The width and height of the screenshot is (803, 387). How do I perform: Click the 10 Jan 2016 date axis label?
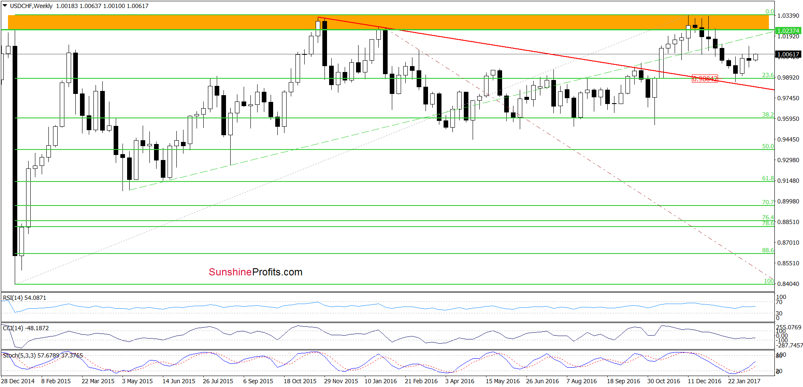coord(380,381)
